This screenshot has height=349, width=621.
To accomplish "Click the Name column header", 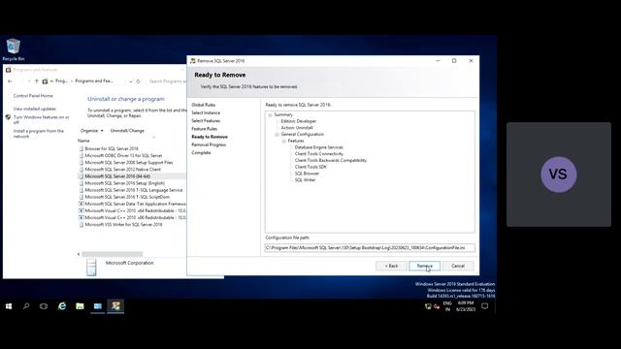I will click(x=83, y=141).
